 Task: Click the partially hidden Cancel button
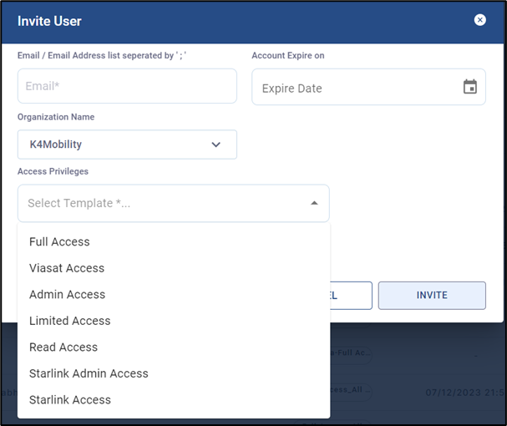coord(351,295)
